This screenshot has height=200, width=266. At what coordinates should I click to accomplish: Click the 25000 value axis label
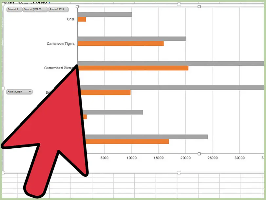click(x=212, y=158)
